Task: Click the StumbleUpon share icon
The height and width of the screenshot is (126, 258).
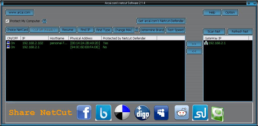Action: click(x=200, y=112)
